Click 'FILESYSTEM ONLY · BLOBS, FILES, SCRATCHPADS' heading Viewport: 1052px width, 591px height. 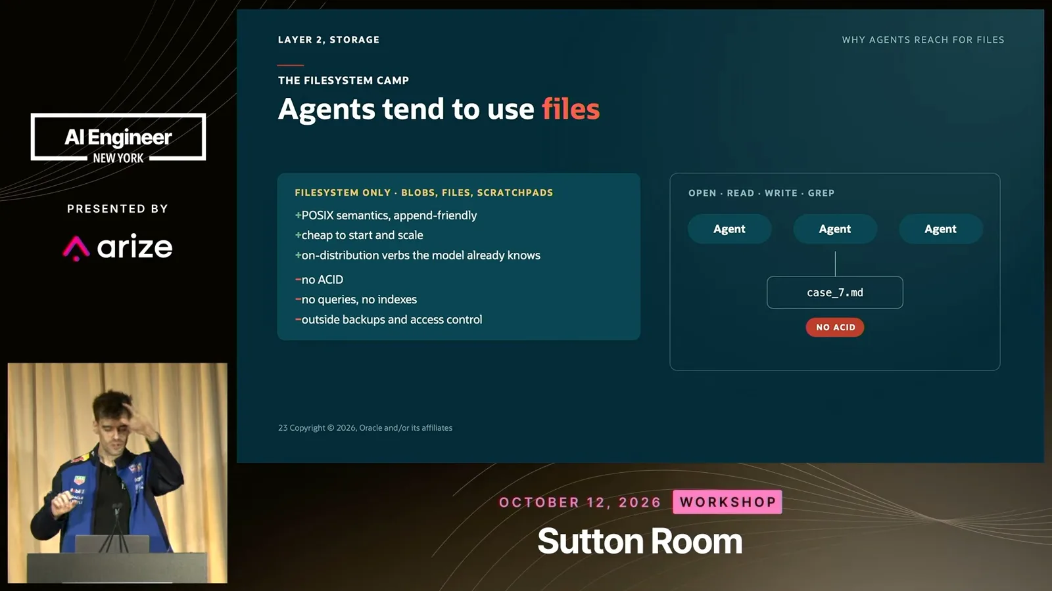[x=424, y=193]
